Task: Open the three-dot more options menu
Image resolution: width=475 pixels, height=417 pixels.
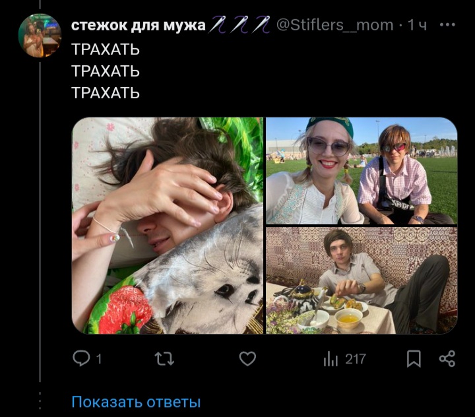Action: pyautogui.click(x=447, y=25)
